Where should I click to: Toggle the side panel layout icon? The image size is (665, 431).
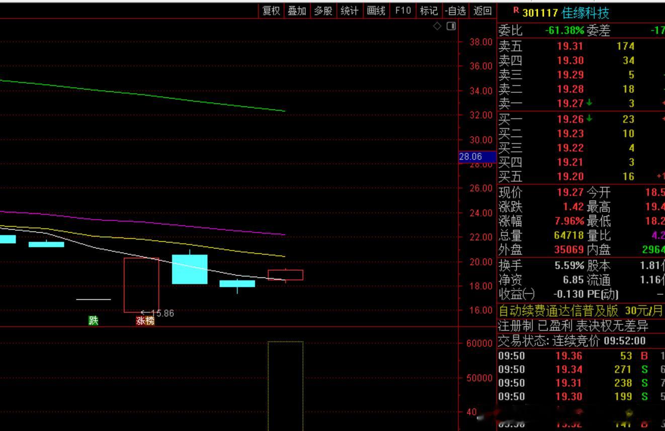pyautogui.click(x=451, y=26)
